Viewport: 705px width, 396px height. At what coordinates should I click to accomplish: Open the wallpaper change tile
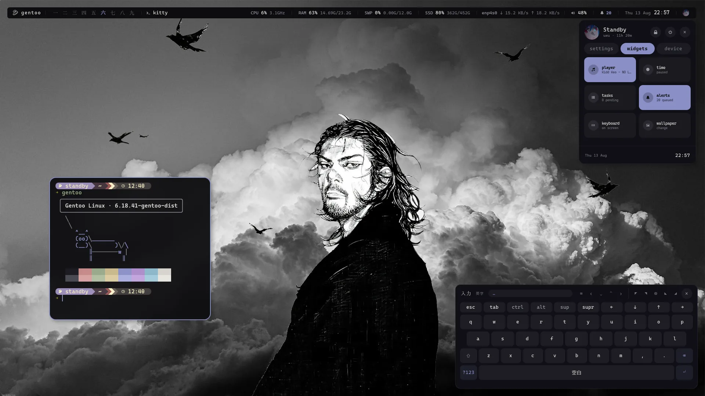[665, 125]
